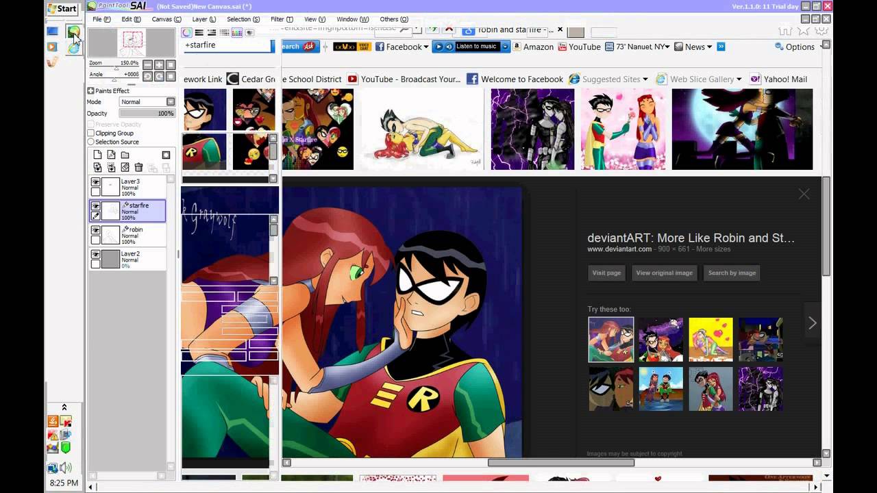This screenshot has height=493, width=877.
Task: Toggle link box on robin layer
Action: [x=95, y=240]
